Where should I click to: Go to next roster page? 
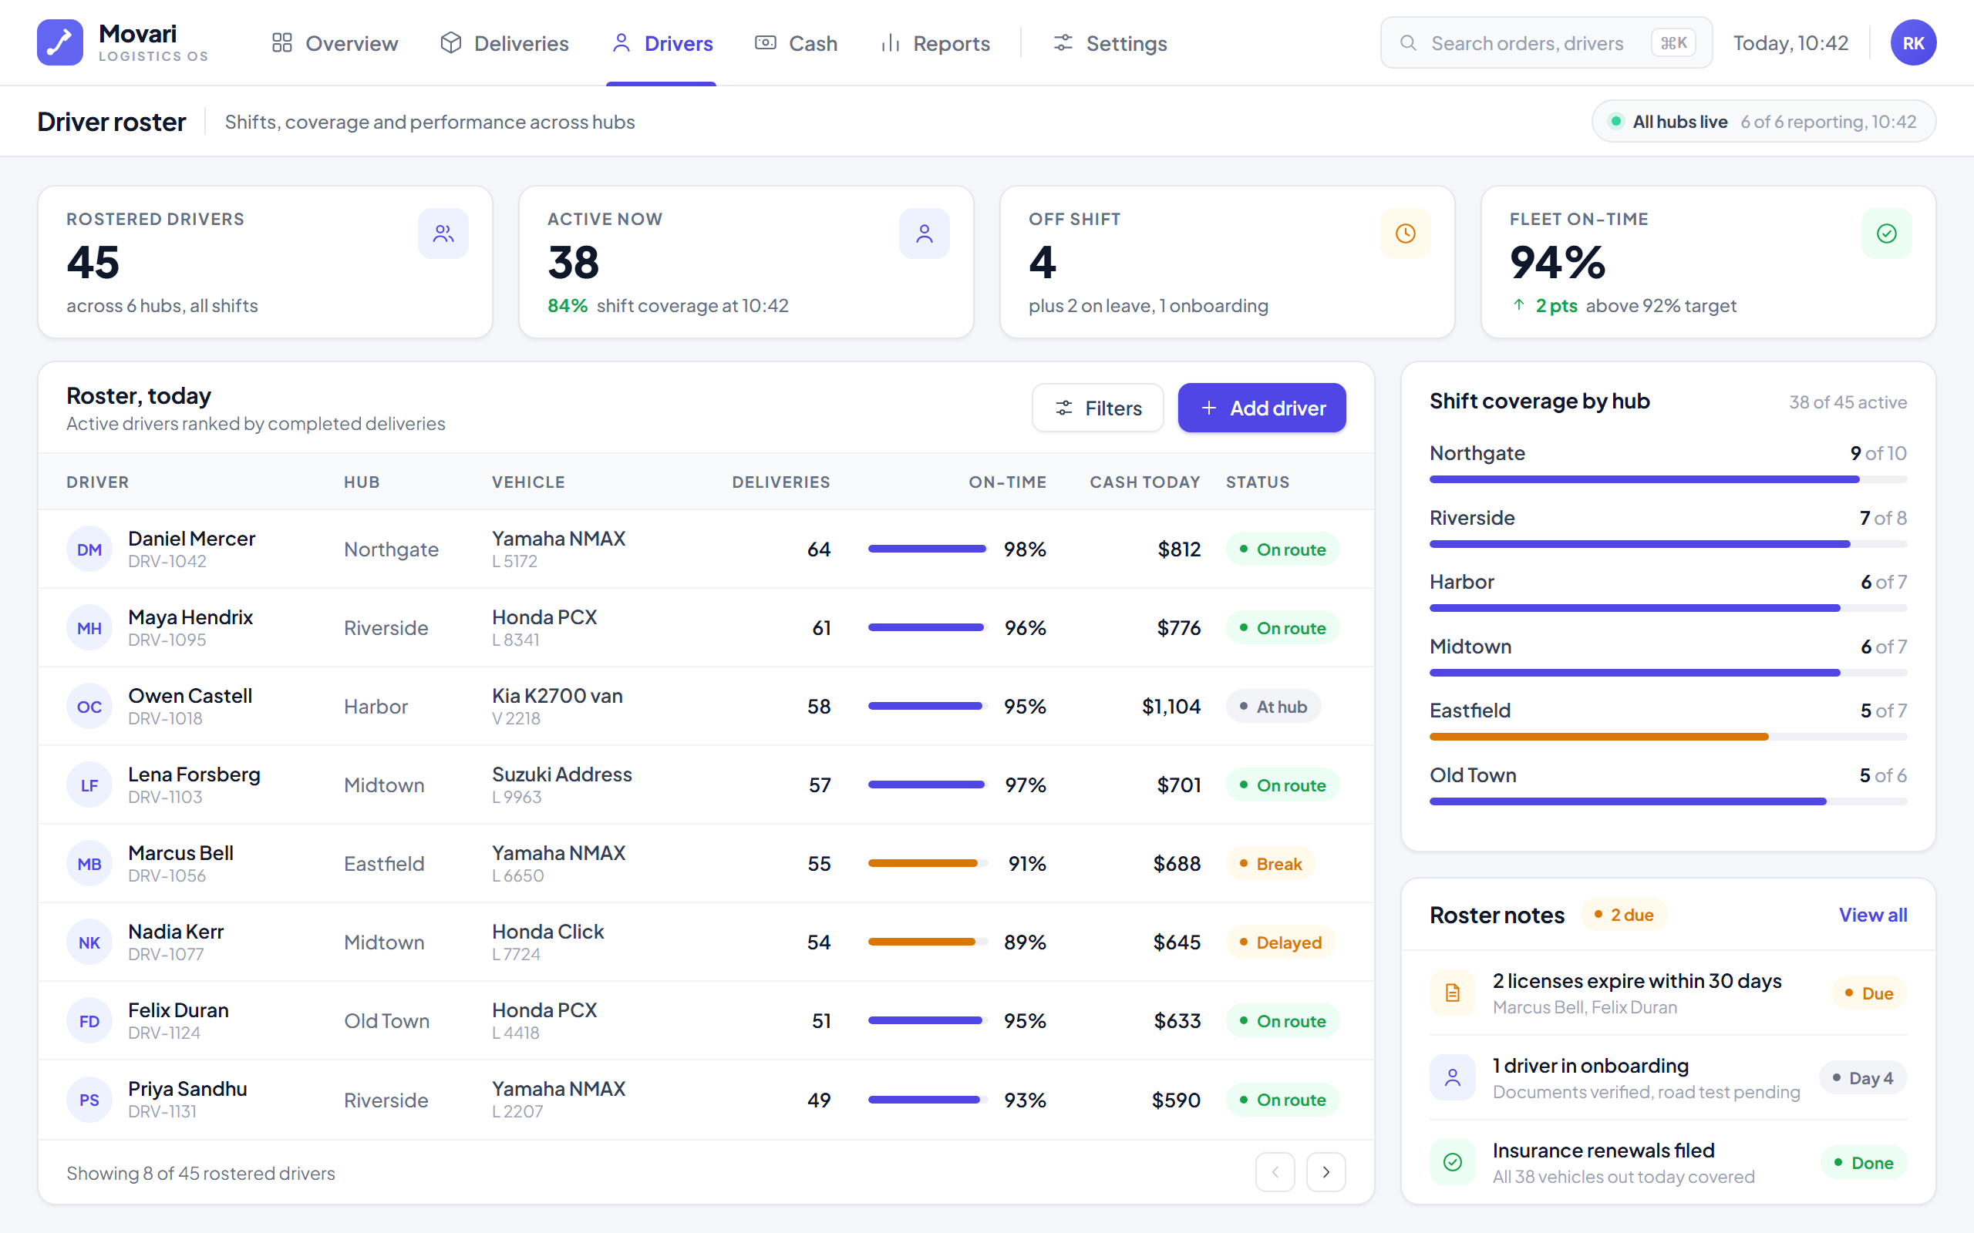point(1326,1172)
